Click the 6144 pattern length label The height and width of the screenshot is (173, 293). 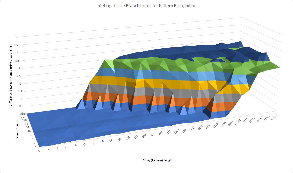223,124
